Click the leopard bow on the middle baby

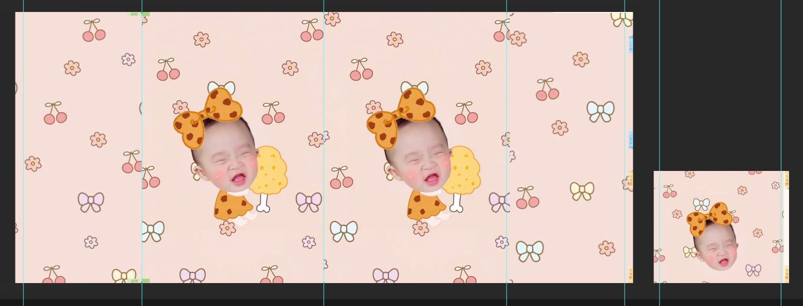point(401,117)
